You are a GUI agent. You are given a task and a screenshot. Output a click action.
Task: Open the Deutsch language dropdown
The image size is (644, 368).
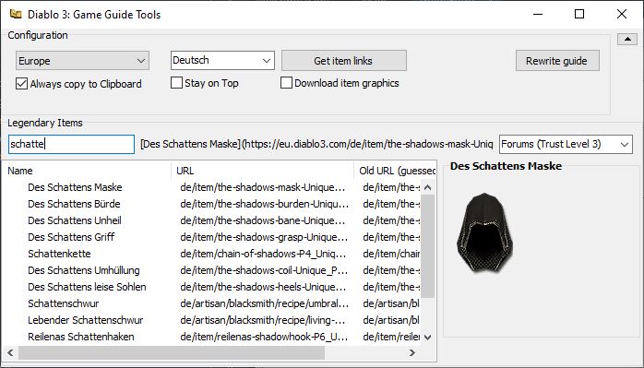tap(222, 60)
